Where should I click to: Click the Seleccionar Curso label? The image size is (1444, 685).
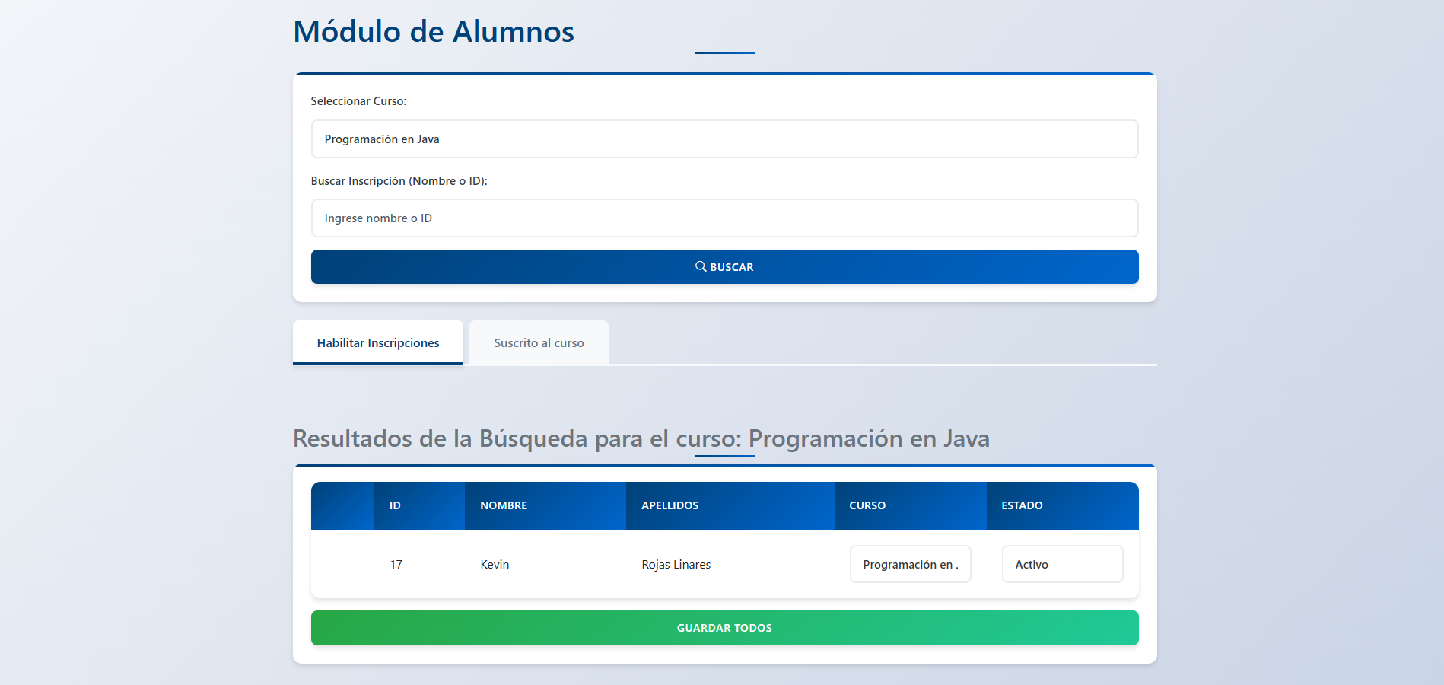[x=358, y=100]
